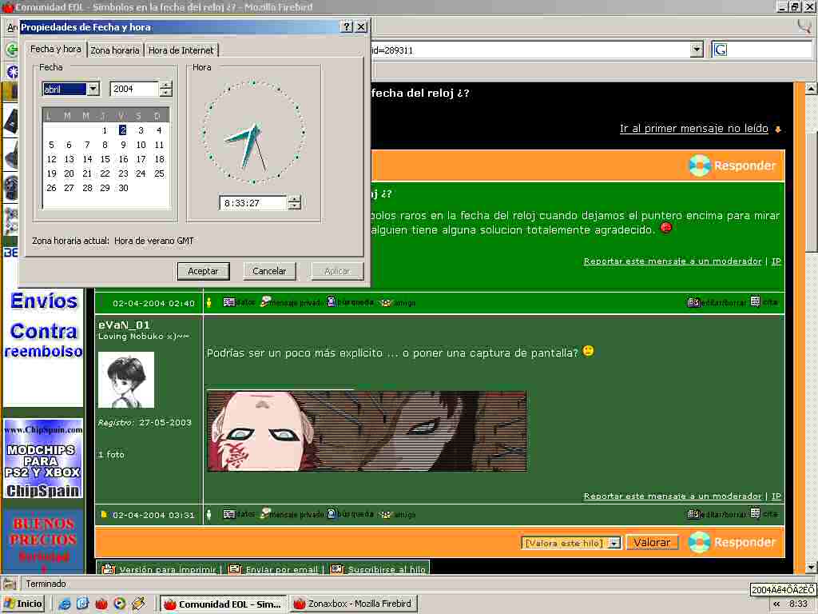Click Aceptar in the date dialog

203,271
